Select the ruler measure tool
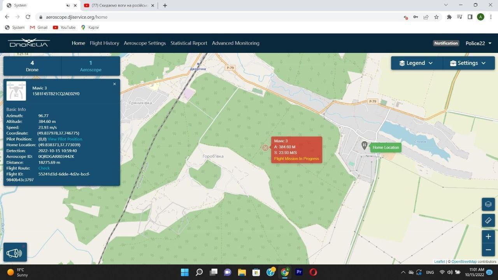 coord(488,220)
